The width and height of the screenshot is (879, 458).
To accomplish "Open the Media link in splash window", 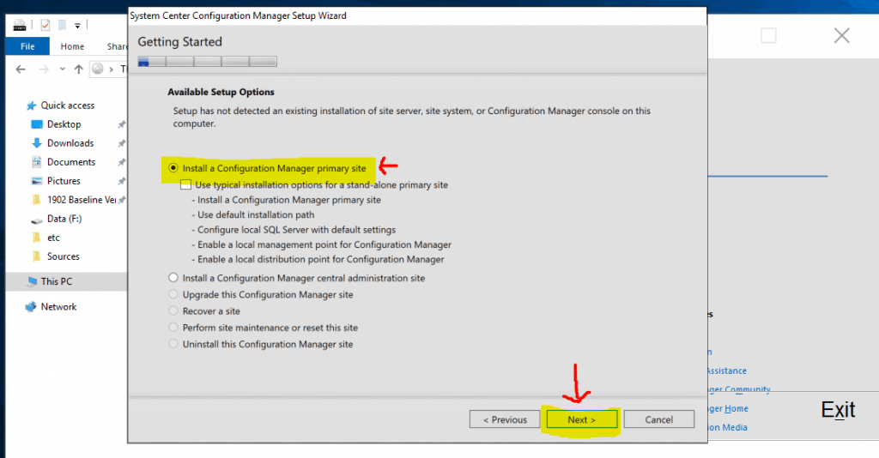I will coord(728,427).
